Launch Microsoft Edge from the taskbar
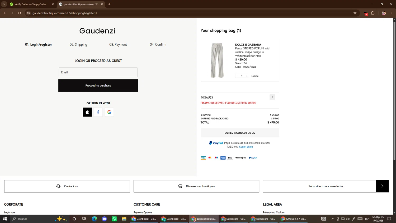The height and width of the screenshot is (223, 396). 94,219
